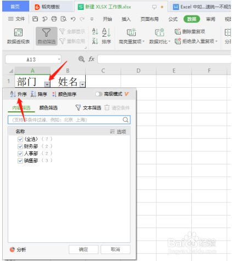232x261 pixels.
Task: Open the 部门 column filter dropdown arrow
Action: coord(47,84)
